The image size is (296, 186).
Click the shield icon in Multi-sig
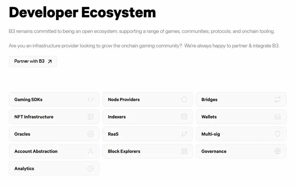point(278,134)
